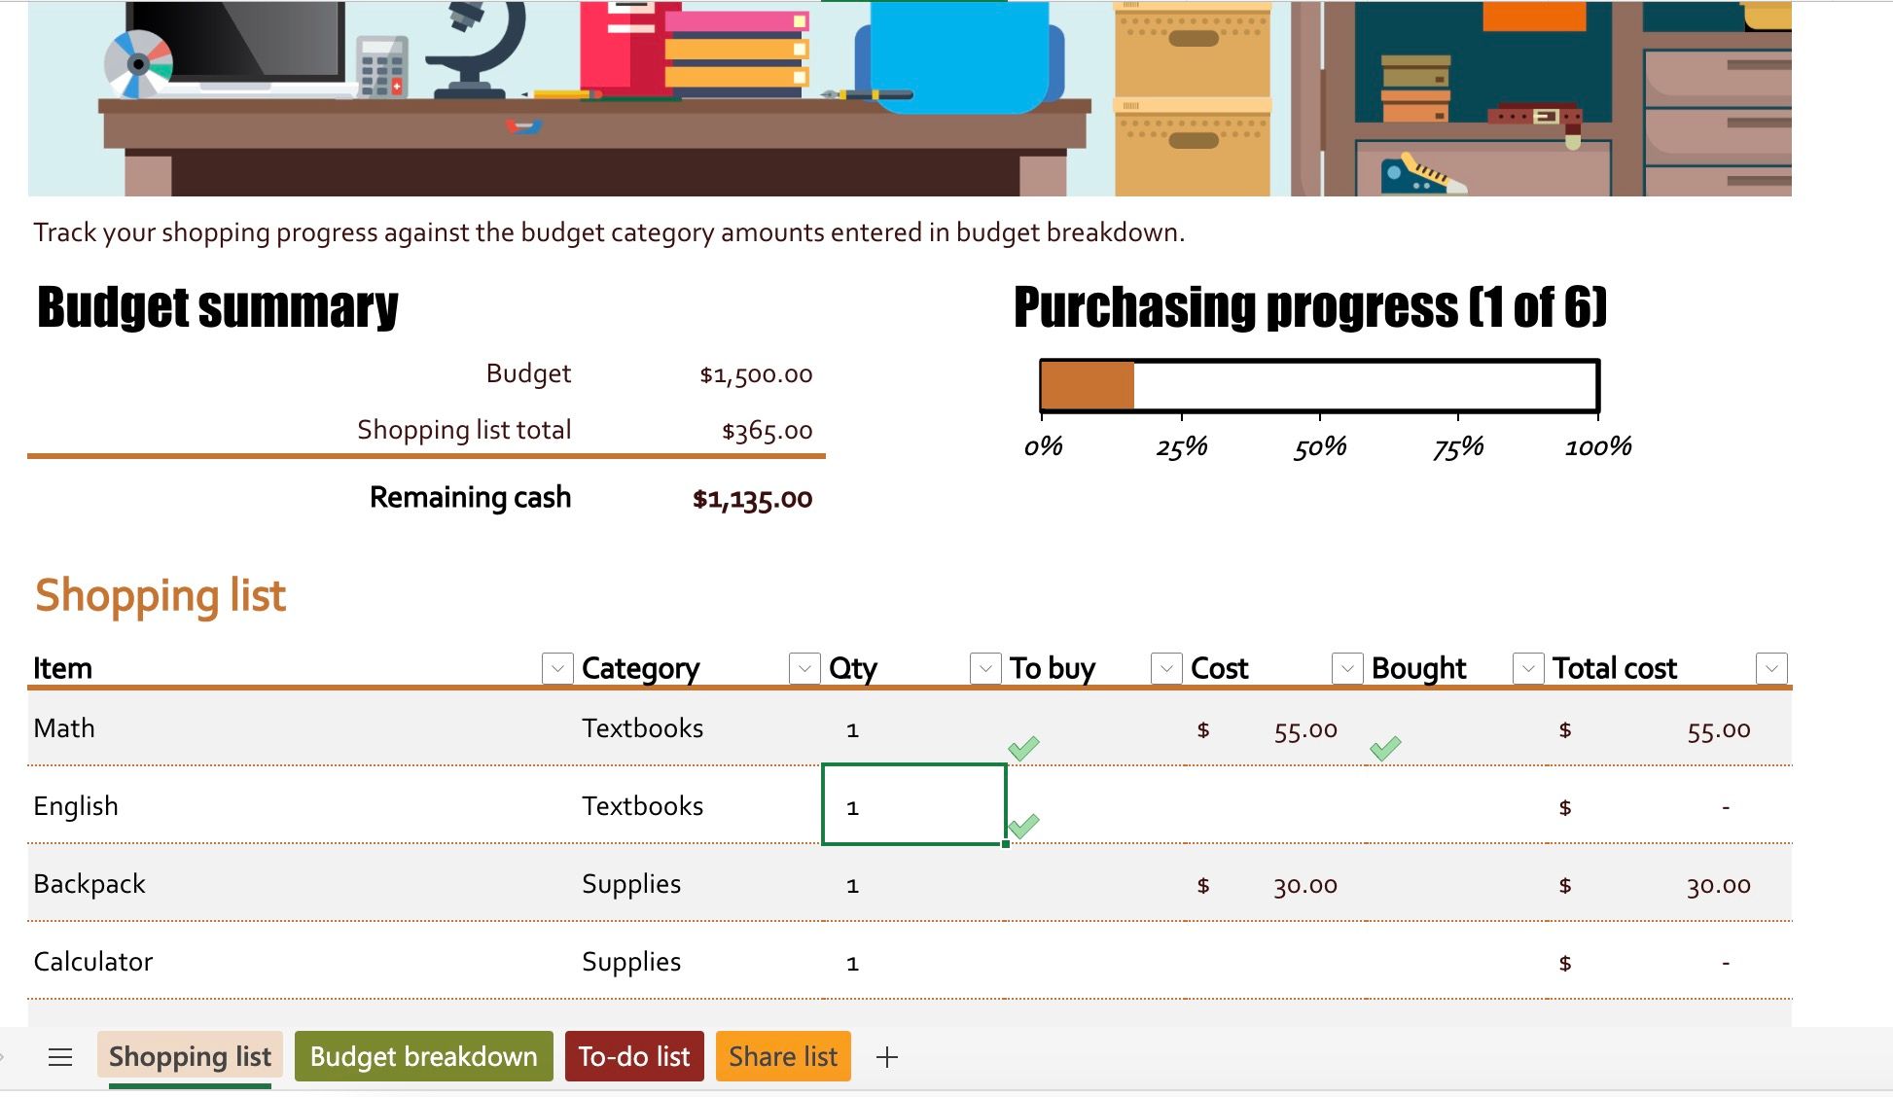Open the Cost column filter dropdown
This screenshot has width=1893, height=1097.
click(1346, 668)
